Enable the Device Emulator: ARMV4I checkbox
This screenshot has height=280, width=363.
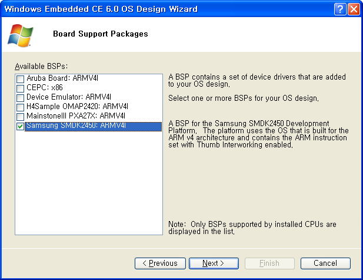click(20, 98)
